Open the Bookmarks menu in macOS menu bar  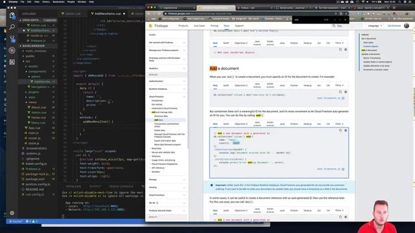(x=58, y=1)
